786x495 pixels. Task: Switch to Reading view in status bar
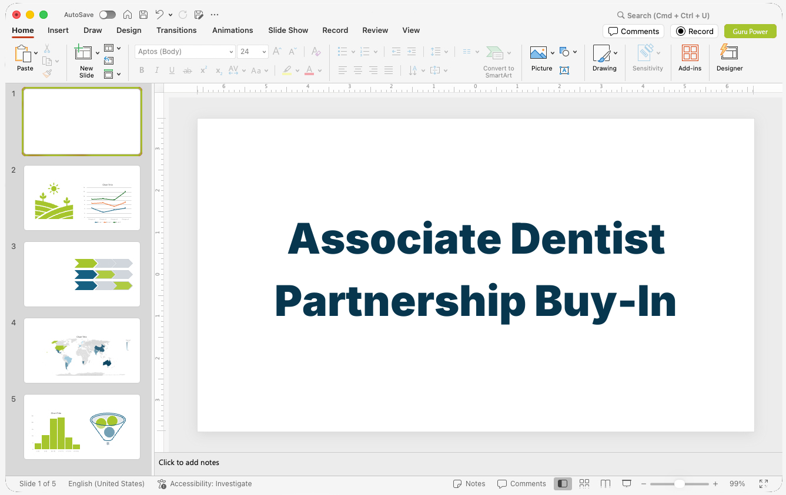coord(606,484)
